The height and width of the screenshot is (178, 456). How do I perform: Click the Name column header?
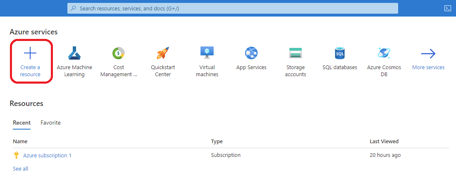click(x=20, y=142)
